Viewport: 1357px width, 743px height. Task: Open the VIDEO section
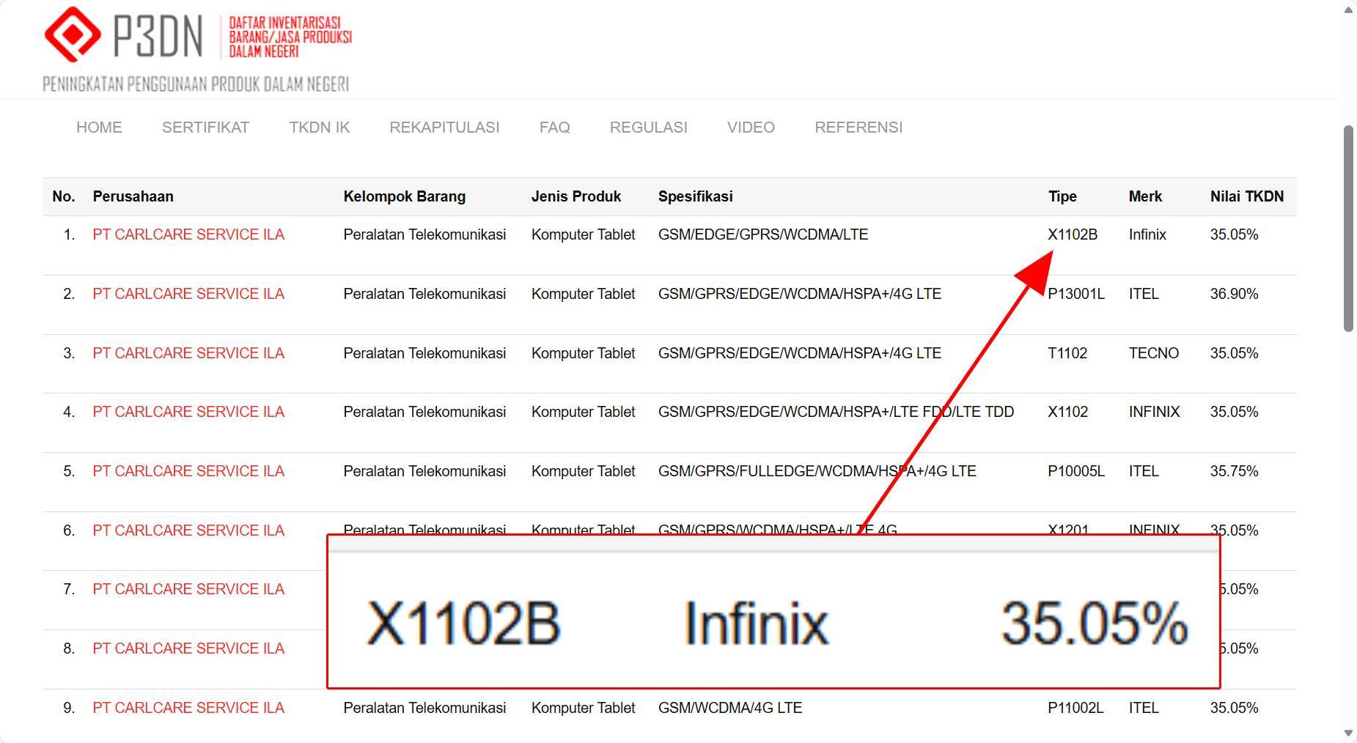pyautogui.click(x=751, y=127)
